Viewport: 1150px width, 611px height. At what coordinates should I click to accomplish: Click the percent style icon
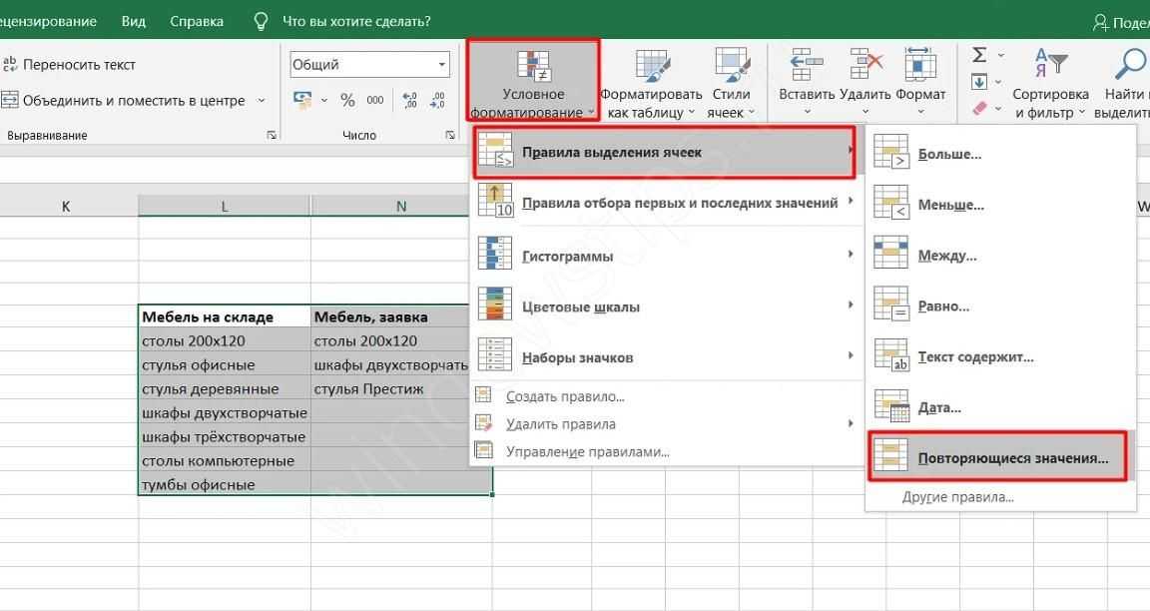click(347, 100)
